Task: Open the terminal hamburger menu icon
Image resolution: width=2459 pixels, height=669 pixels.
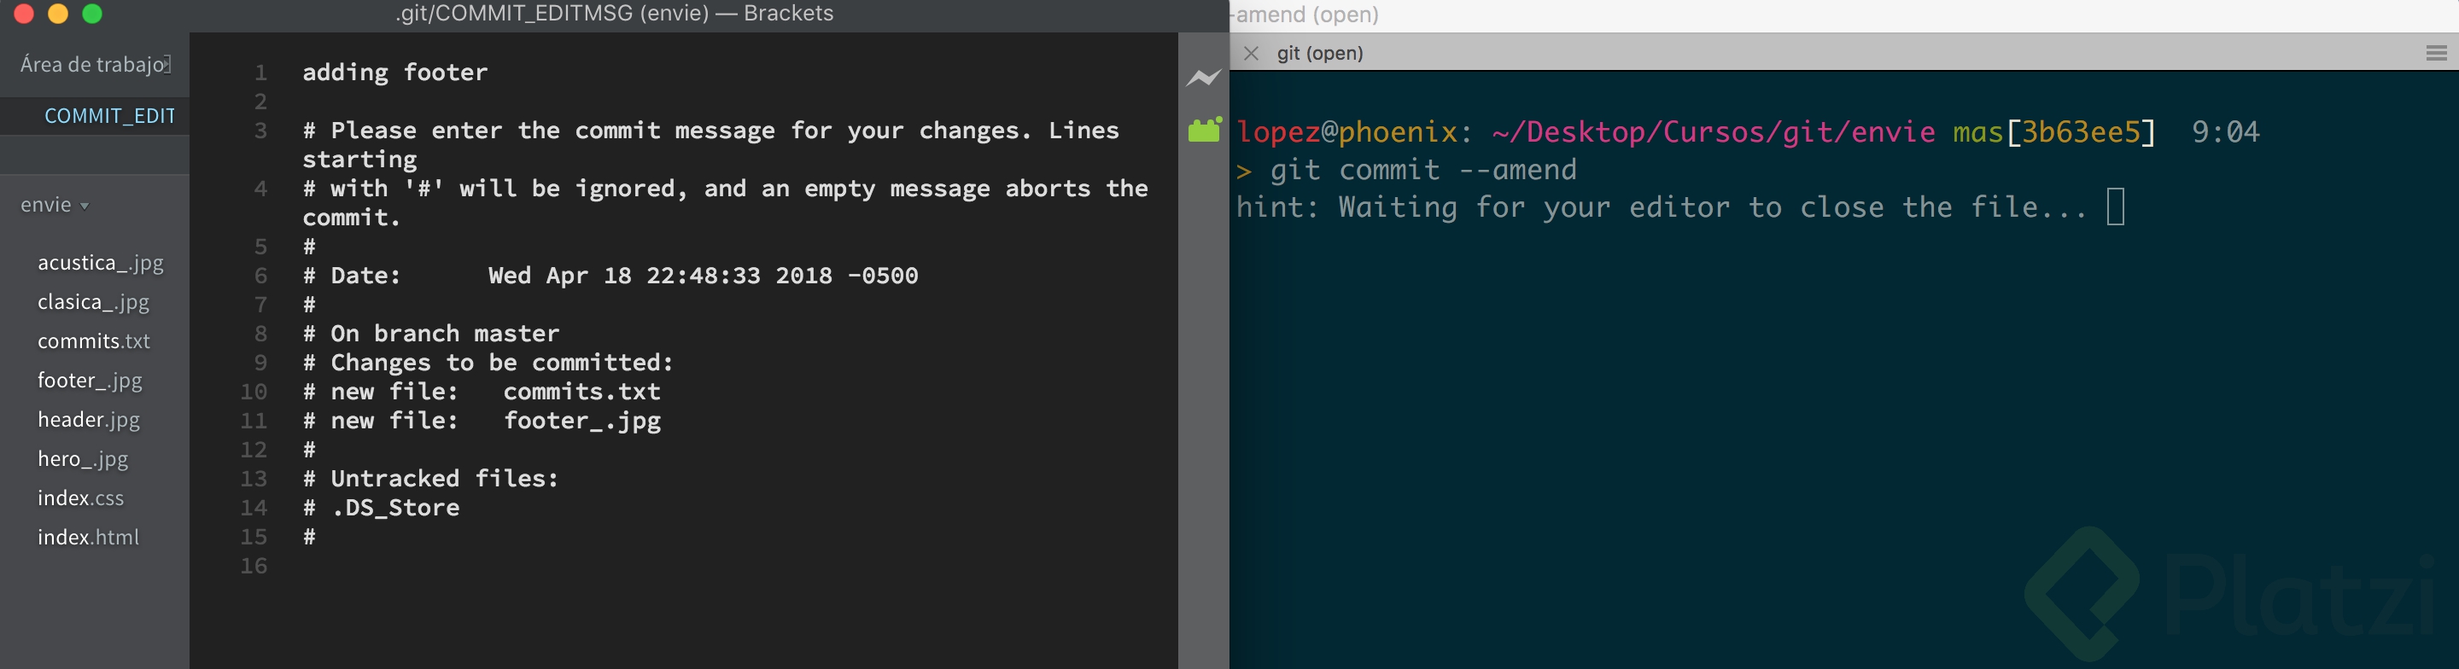Action: tap(2436, 54)
